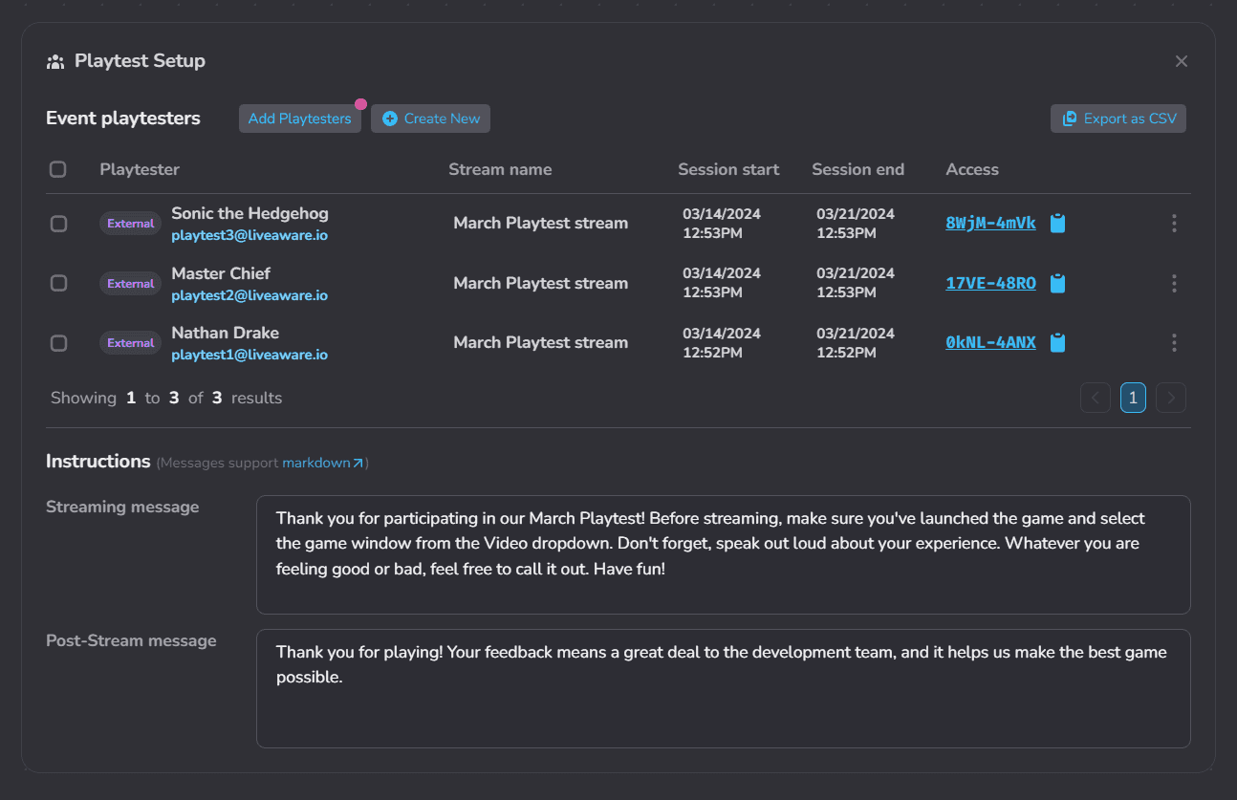Go to next results page

(x=1171, y=398)
